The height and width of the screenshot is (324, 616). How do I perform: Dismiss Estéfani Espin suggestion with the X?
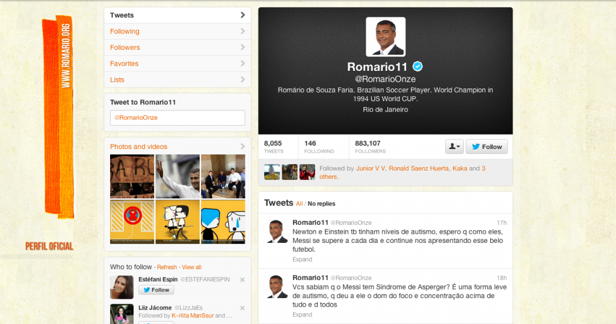(242, 280)
